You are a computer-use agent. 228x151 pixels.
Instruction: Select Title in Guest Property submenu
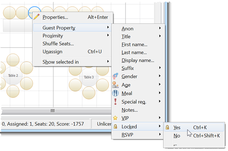pos(138,37)
